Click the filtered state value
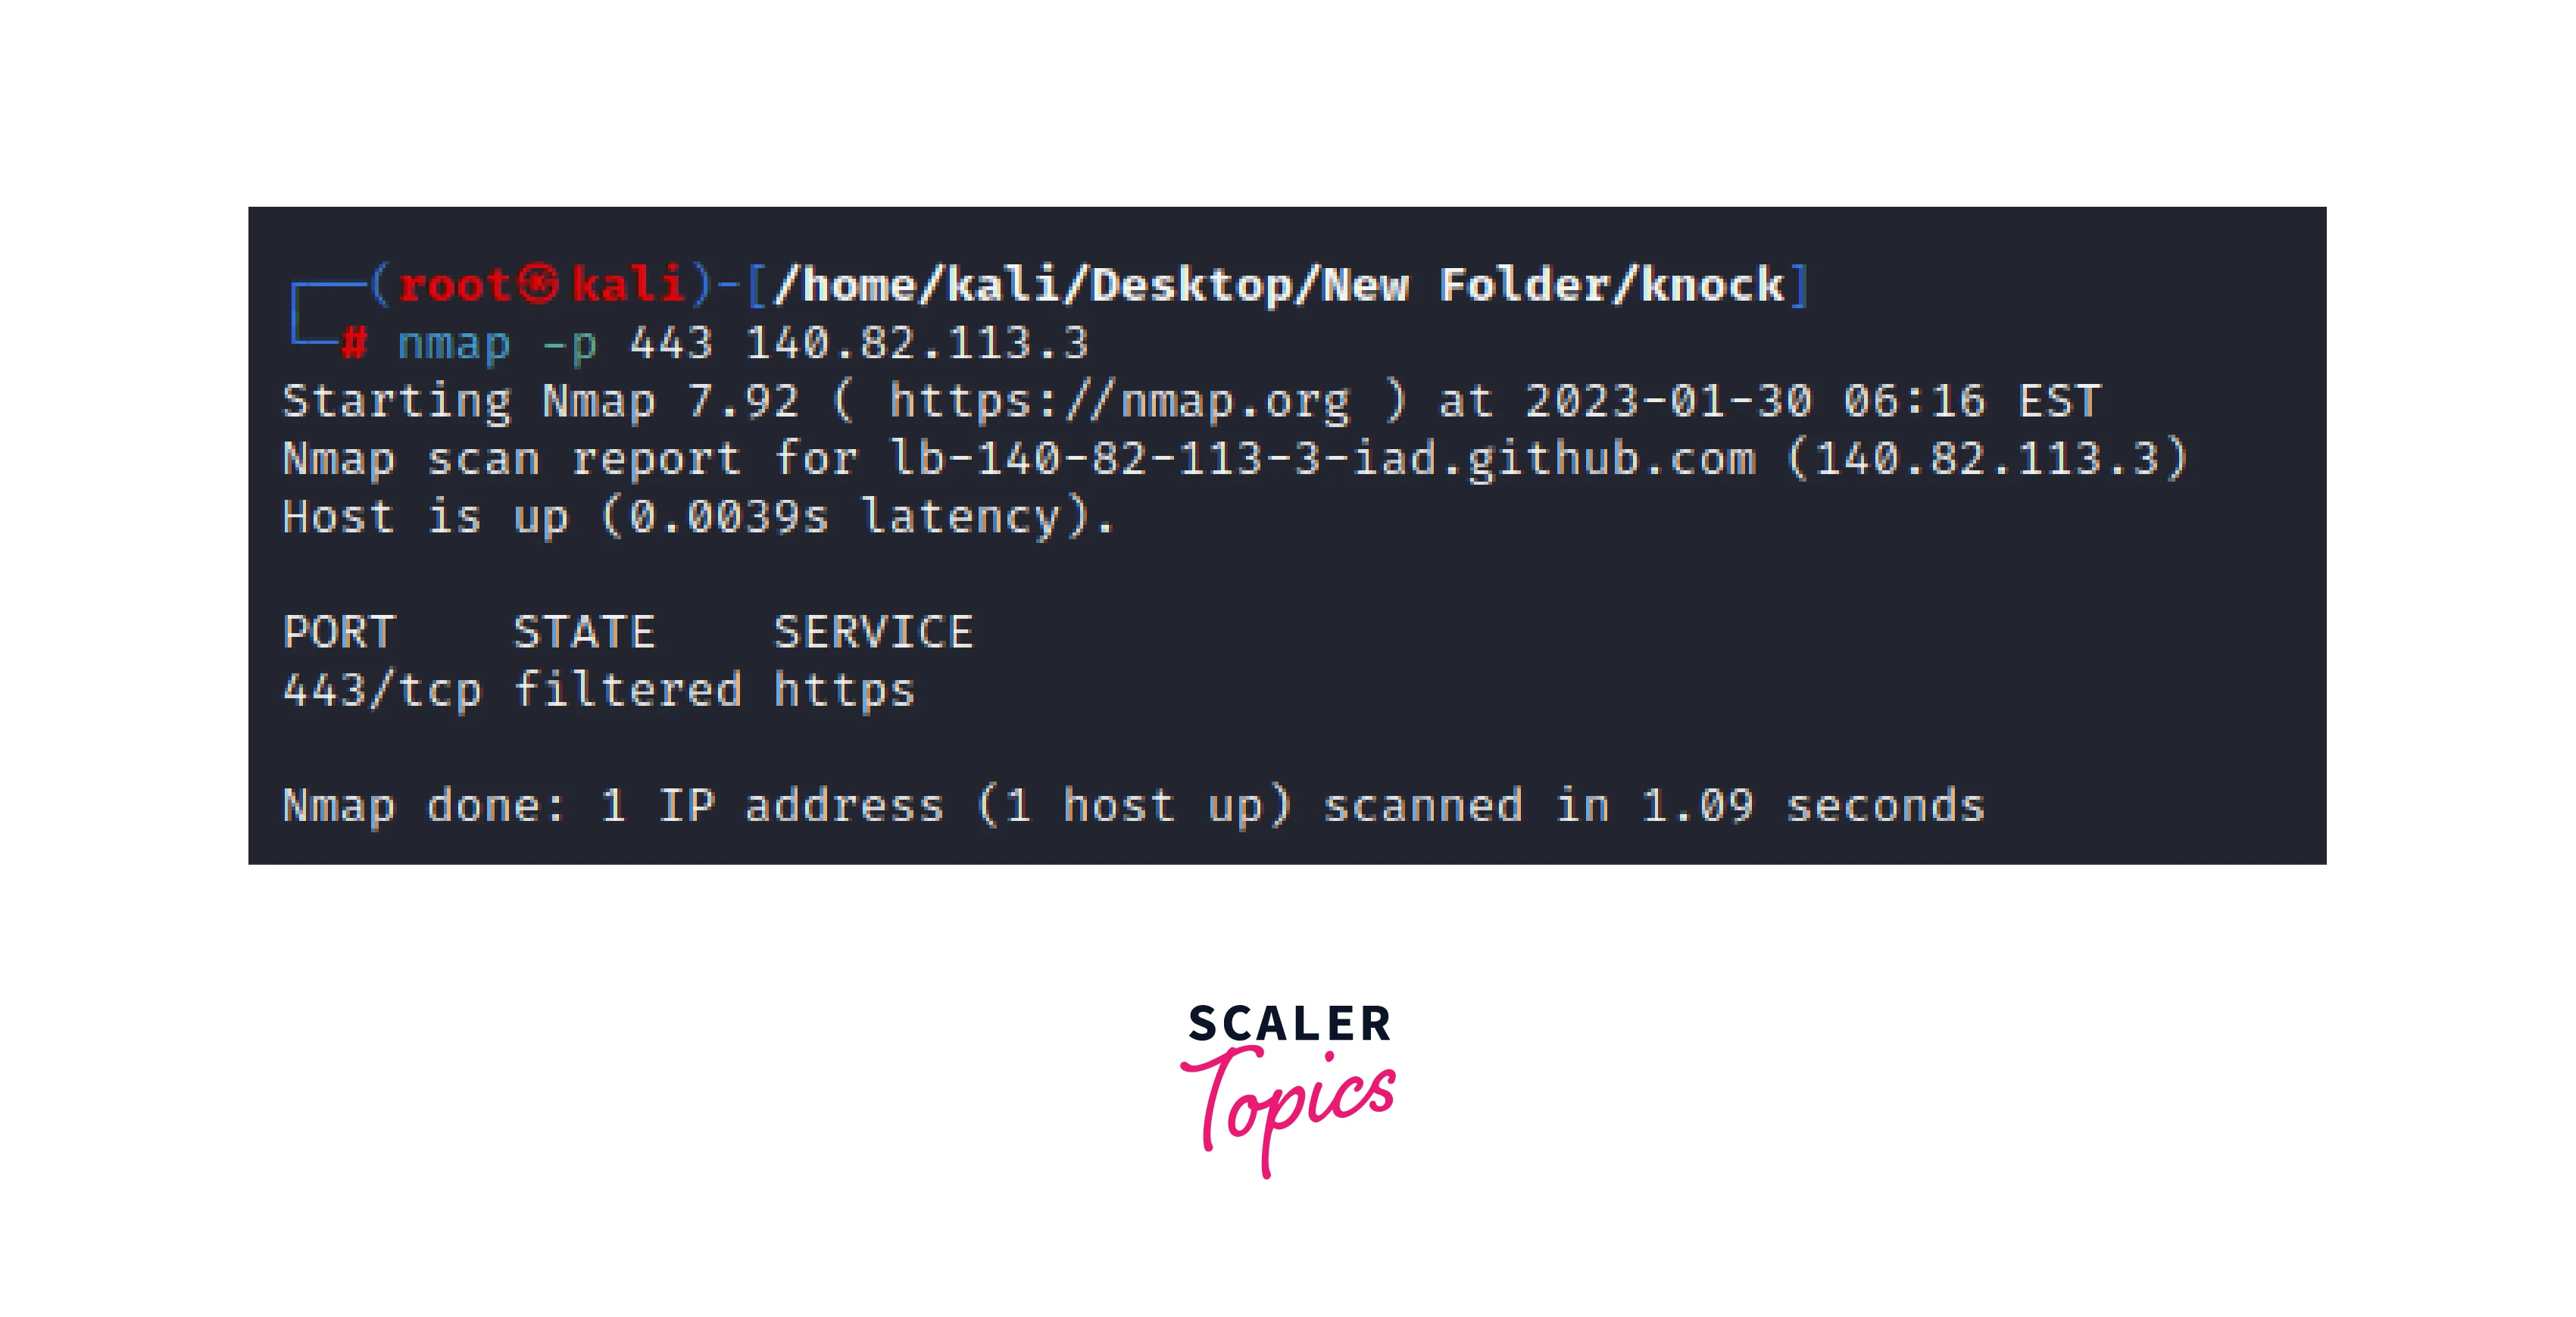The height and width of the screenshot is (1317, 2576). pos(628,689)
